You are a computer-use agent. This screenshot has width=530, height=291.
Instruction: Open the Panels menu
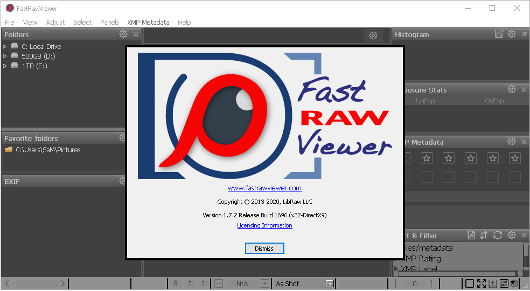click(x=109, y=22)
